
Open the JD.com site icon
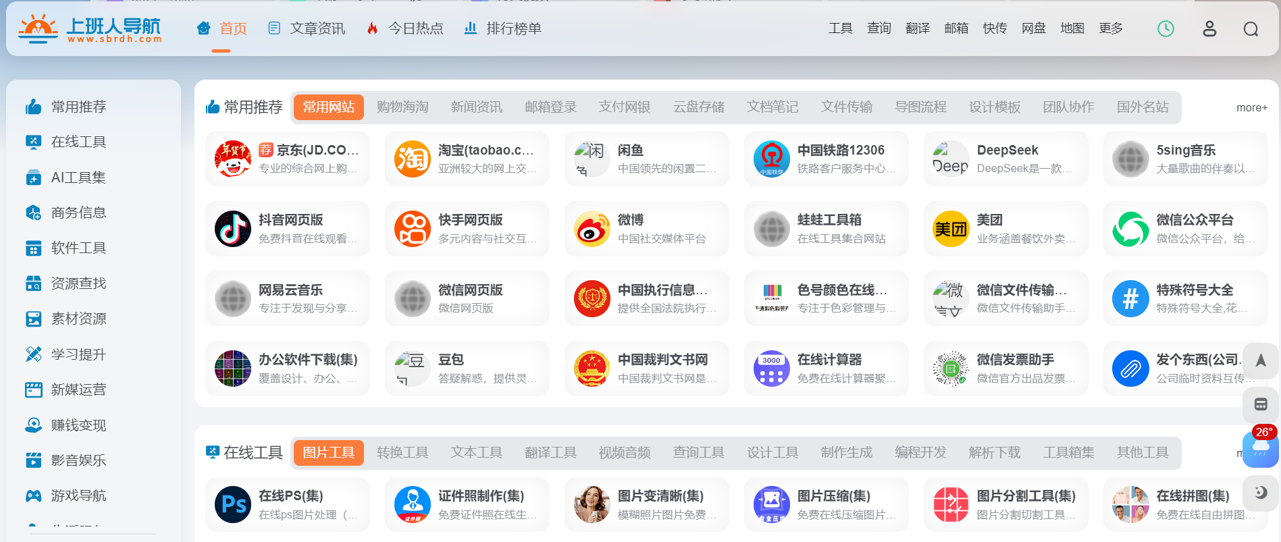pos(233,159)
